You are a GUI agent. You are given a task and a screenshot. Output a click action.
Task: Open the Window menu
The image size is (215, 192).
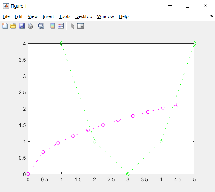[x=105, y=16]
